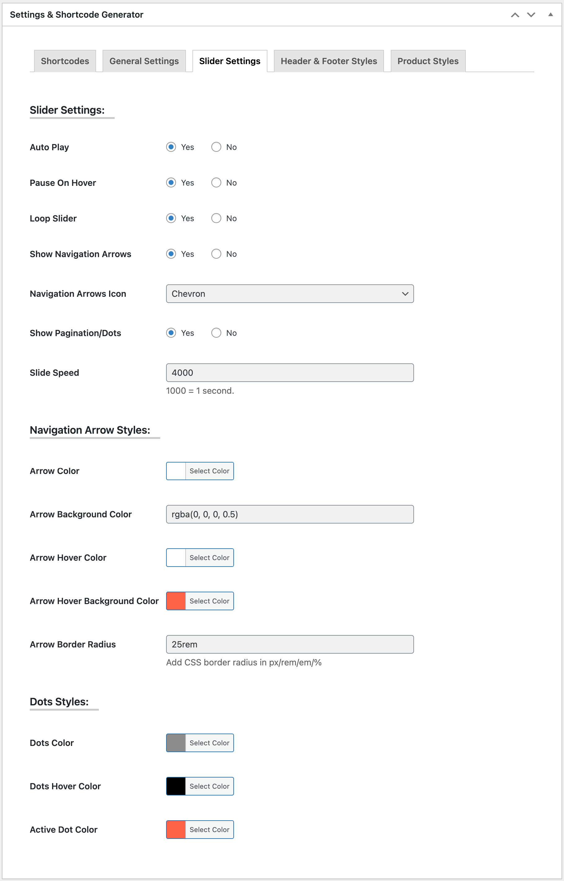
Task: Click the Arrow Background Color rgba field
Action: point(290,514)
